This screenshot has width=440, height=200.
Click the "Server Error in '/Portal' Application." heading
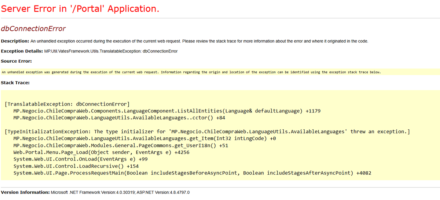coord(80,9)
